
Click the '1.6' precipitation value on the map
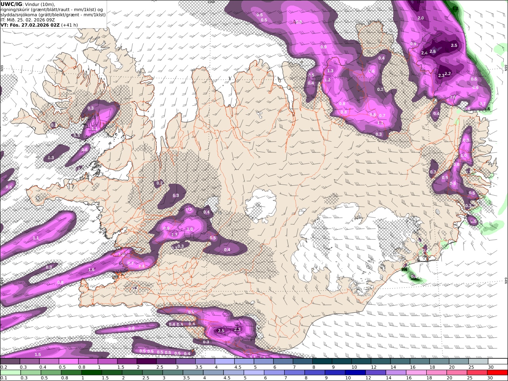point(91,269)
